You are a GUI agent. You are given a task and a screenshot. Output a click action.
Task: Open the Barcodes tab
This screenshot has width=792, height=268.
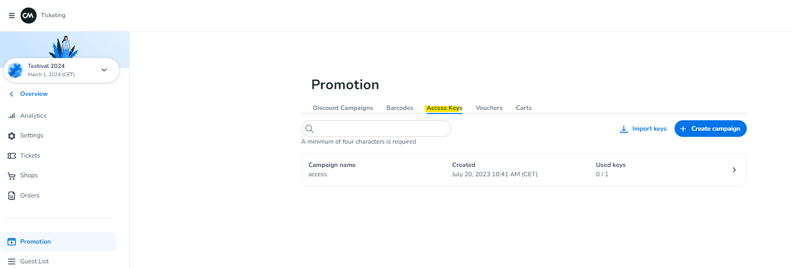tap(400, 108)
